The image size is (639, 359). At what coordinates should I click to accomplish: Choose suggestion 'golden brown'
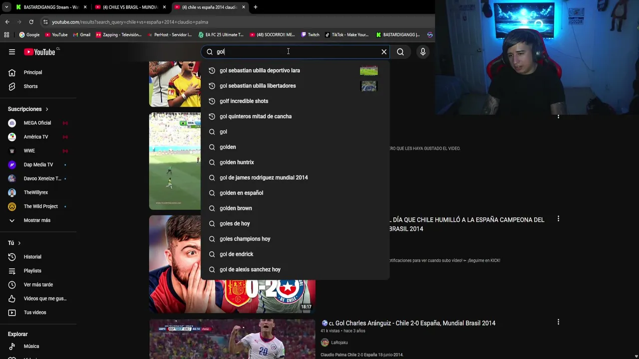[x=295, y=208]
